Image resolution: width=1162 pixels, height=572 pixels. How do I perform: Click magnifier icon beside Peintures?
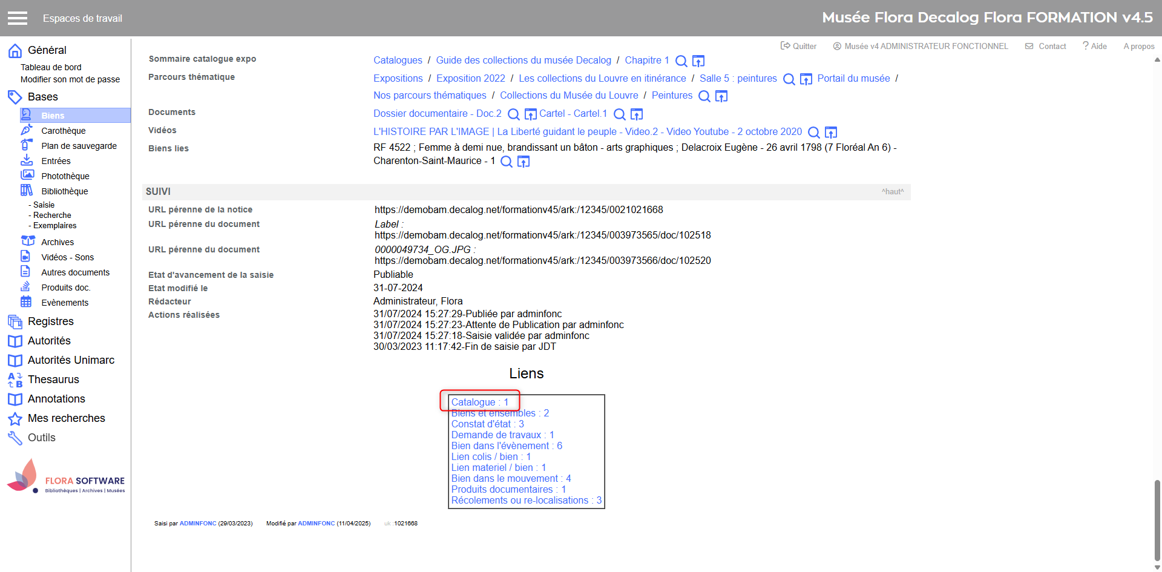point(704,96)
